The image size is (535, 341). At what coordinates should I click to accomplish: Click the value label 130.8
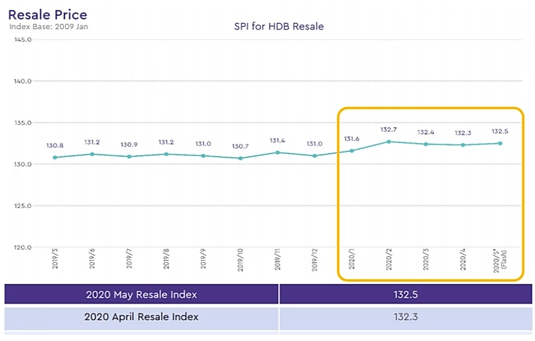pyautogui.click(x=55, y=146)
